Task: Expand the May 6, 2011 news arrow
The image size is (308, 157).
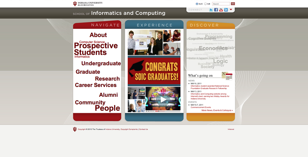Action: pos(189,83)
